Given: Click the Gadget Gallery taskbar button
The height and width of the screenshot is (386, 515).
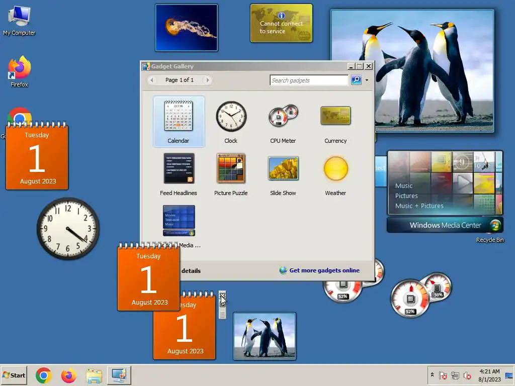Looking at the screenshot, I should pos(119,375).
